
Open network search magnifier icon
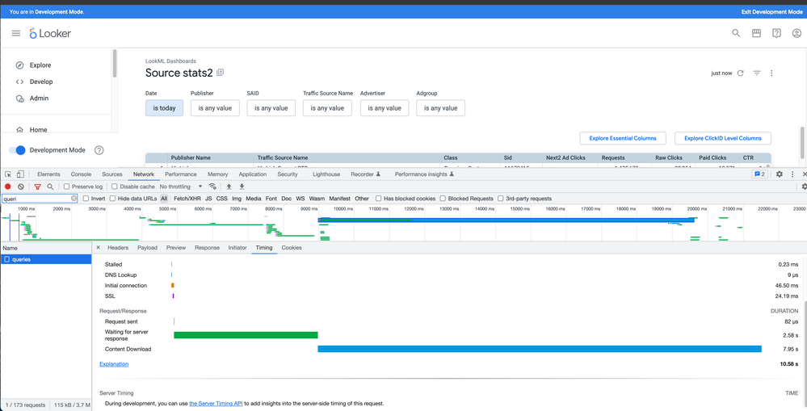50,187
